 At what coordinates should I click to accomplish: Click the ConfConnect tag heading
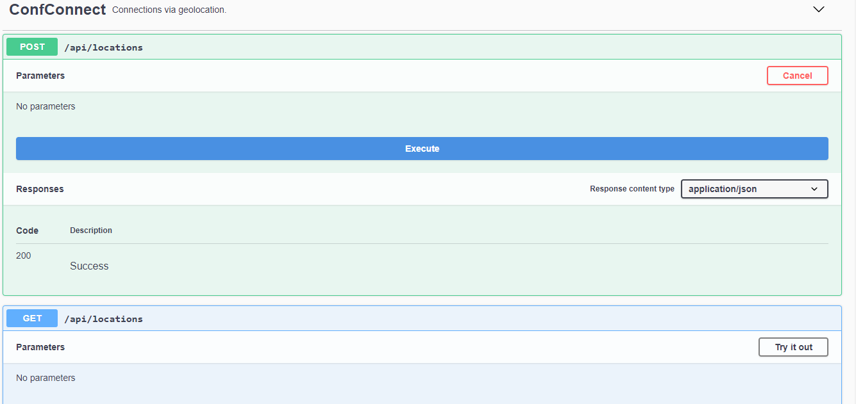pos(57,10)
